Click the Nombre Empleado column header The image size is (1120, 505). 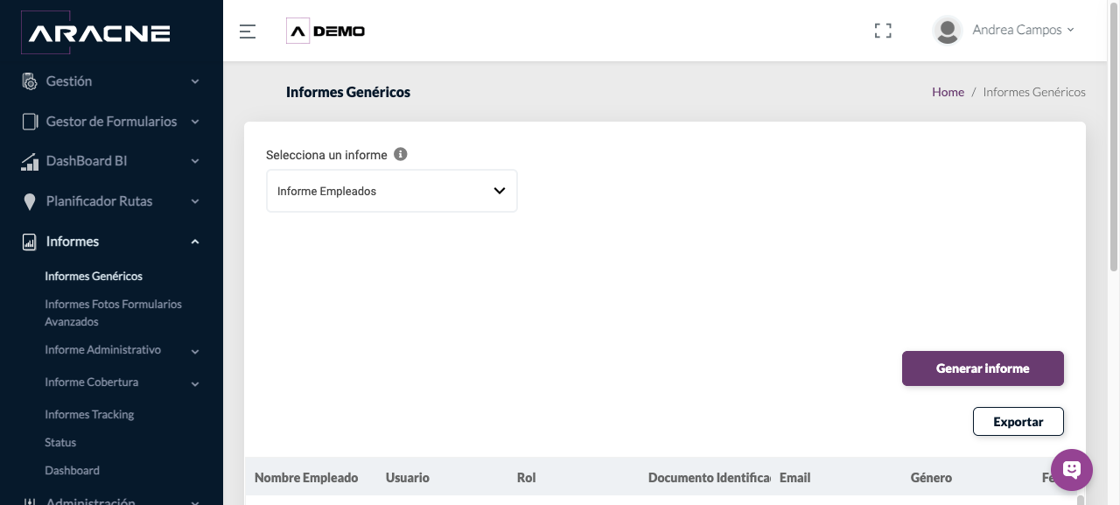pyautogui.click(x=306, y=478)
